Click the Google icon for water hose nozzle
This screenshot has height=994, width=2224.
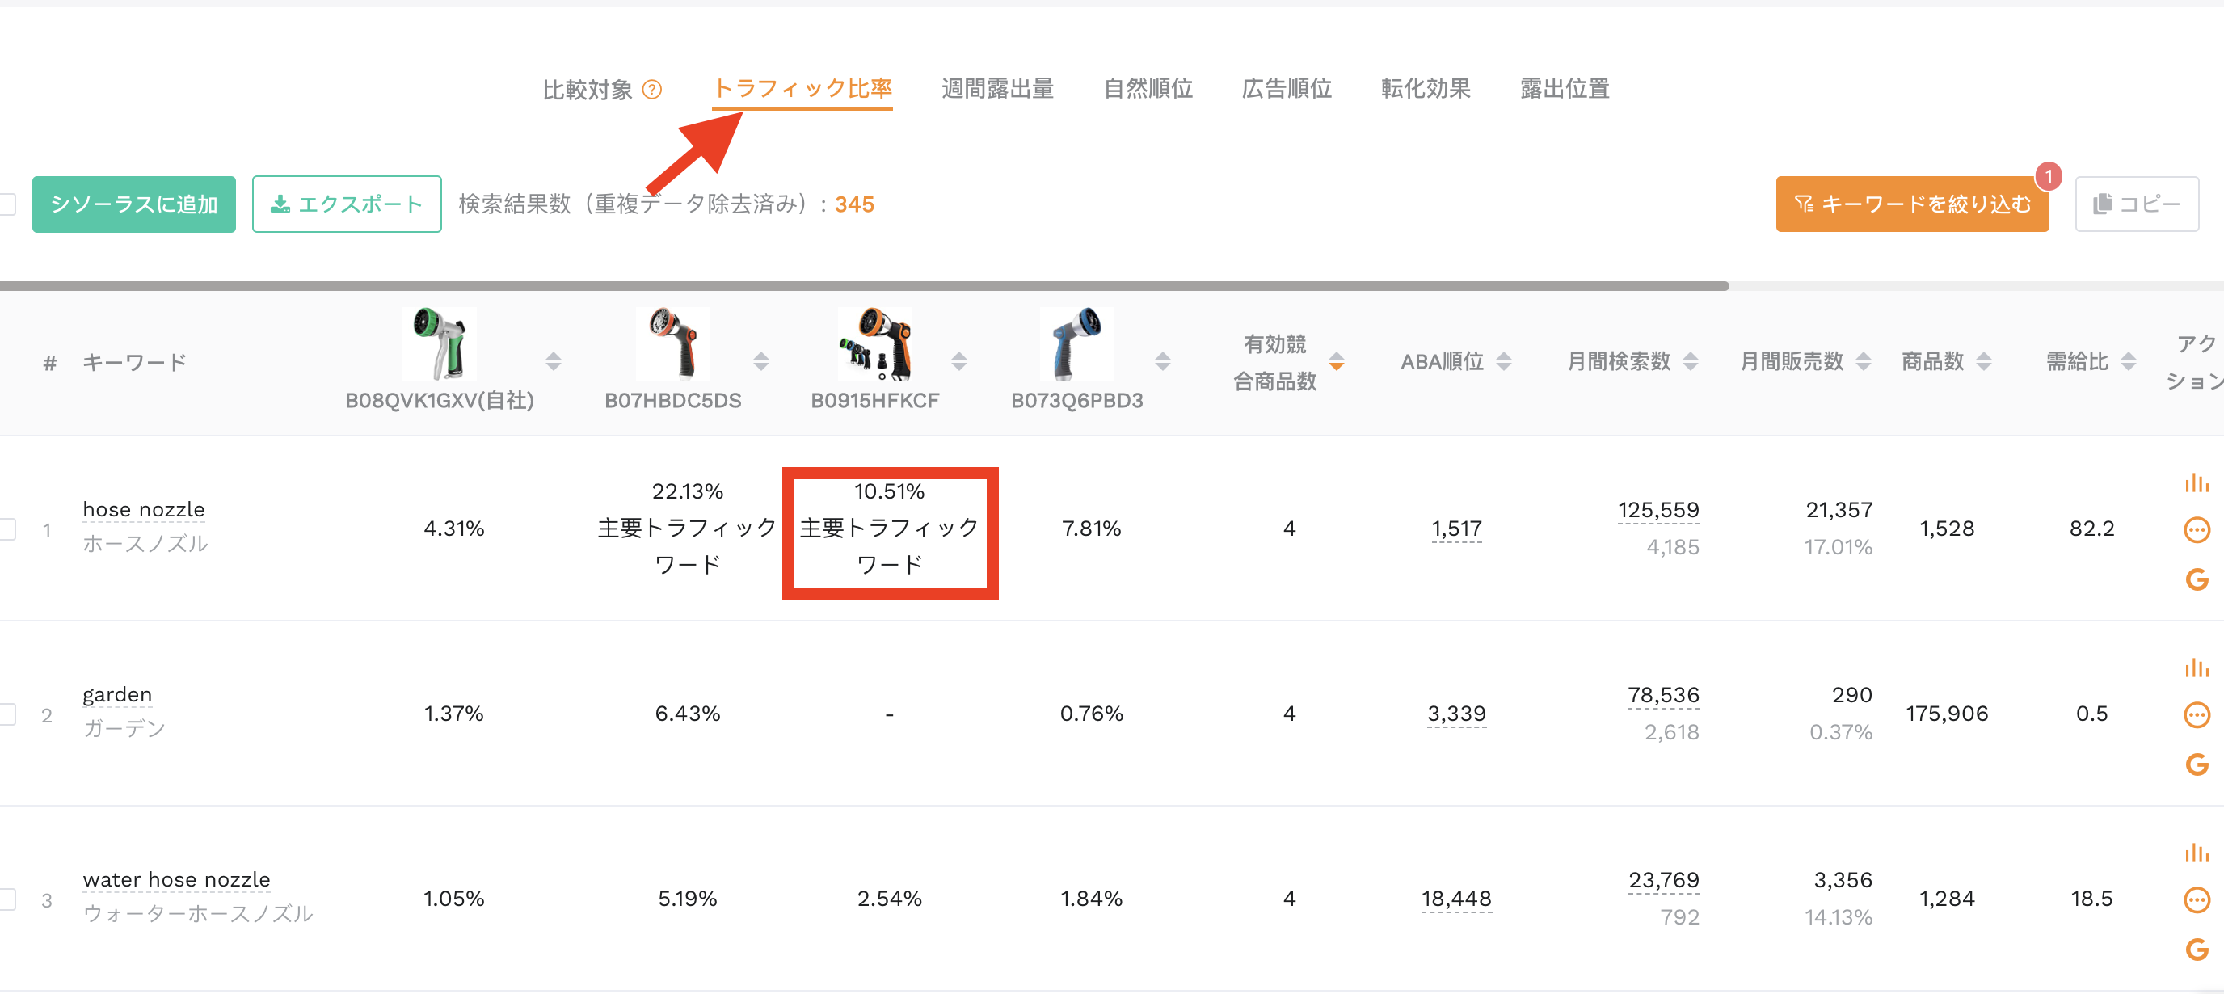coord(2197,949)
